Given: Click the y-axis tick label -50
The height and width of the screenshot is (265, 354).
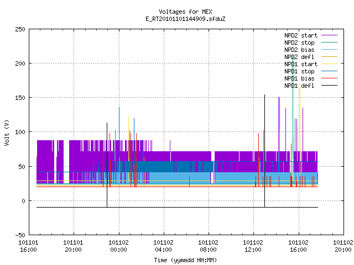Looking at the screenshot, I should click(20, 236).
